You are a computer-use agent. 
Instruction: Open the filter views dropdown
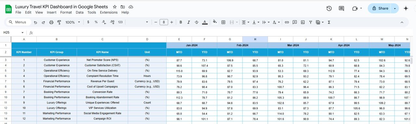[319, 22]
